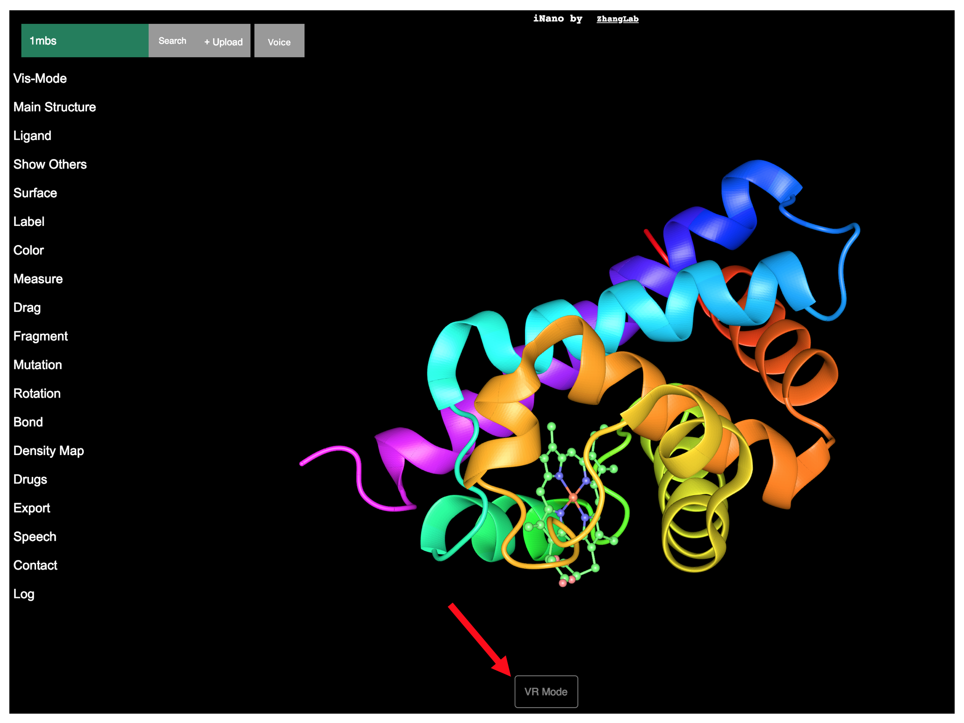
Task: Open the Main Structure menu
Action: pyautogui.click(x=54, y=107)
